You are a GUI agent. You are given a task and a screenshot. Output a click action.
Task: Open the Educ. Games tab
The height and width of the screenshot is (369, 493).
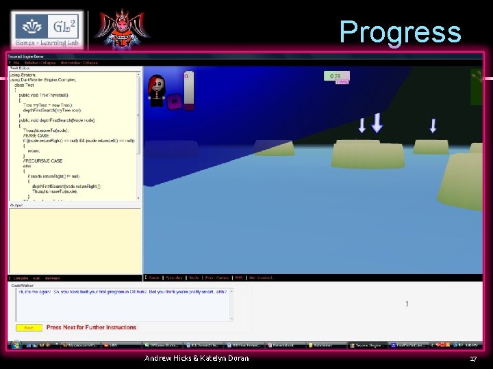pyautogui.click(x=217, y=277)
